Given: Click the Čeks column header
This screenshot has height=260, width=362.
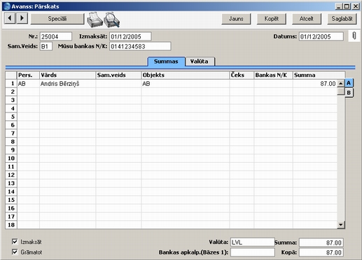Looking at the screenshot, I should 242,75.
